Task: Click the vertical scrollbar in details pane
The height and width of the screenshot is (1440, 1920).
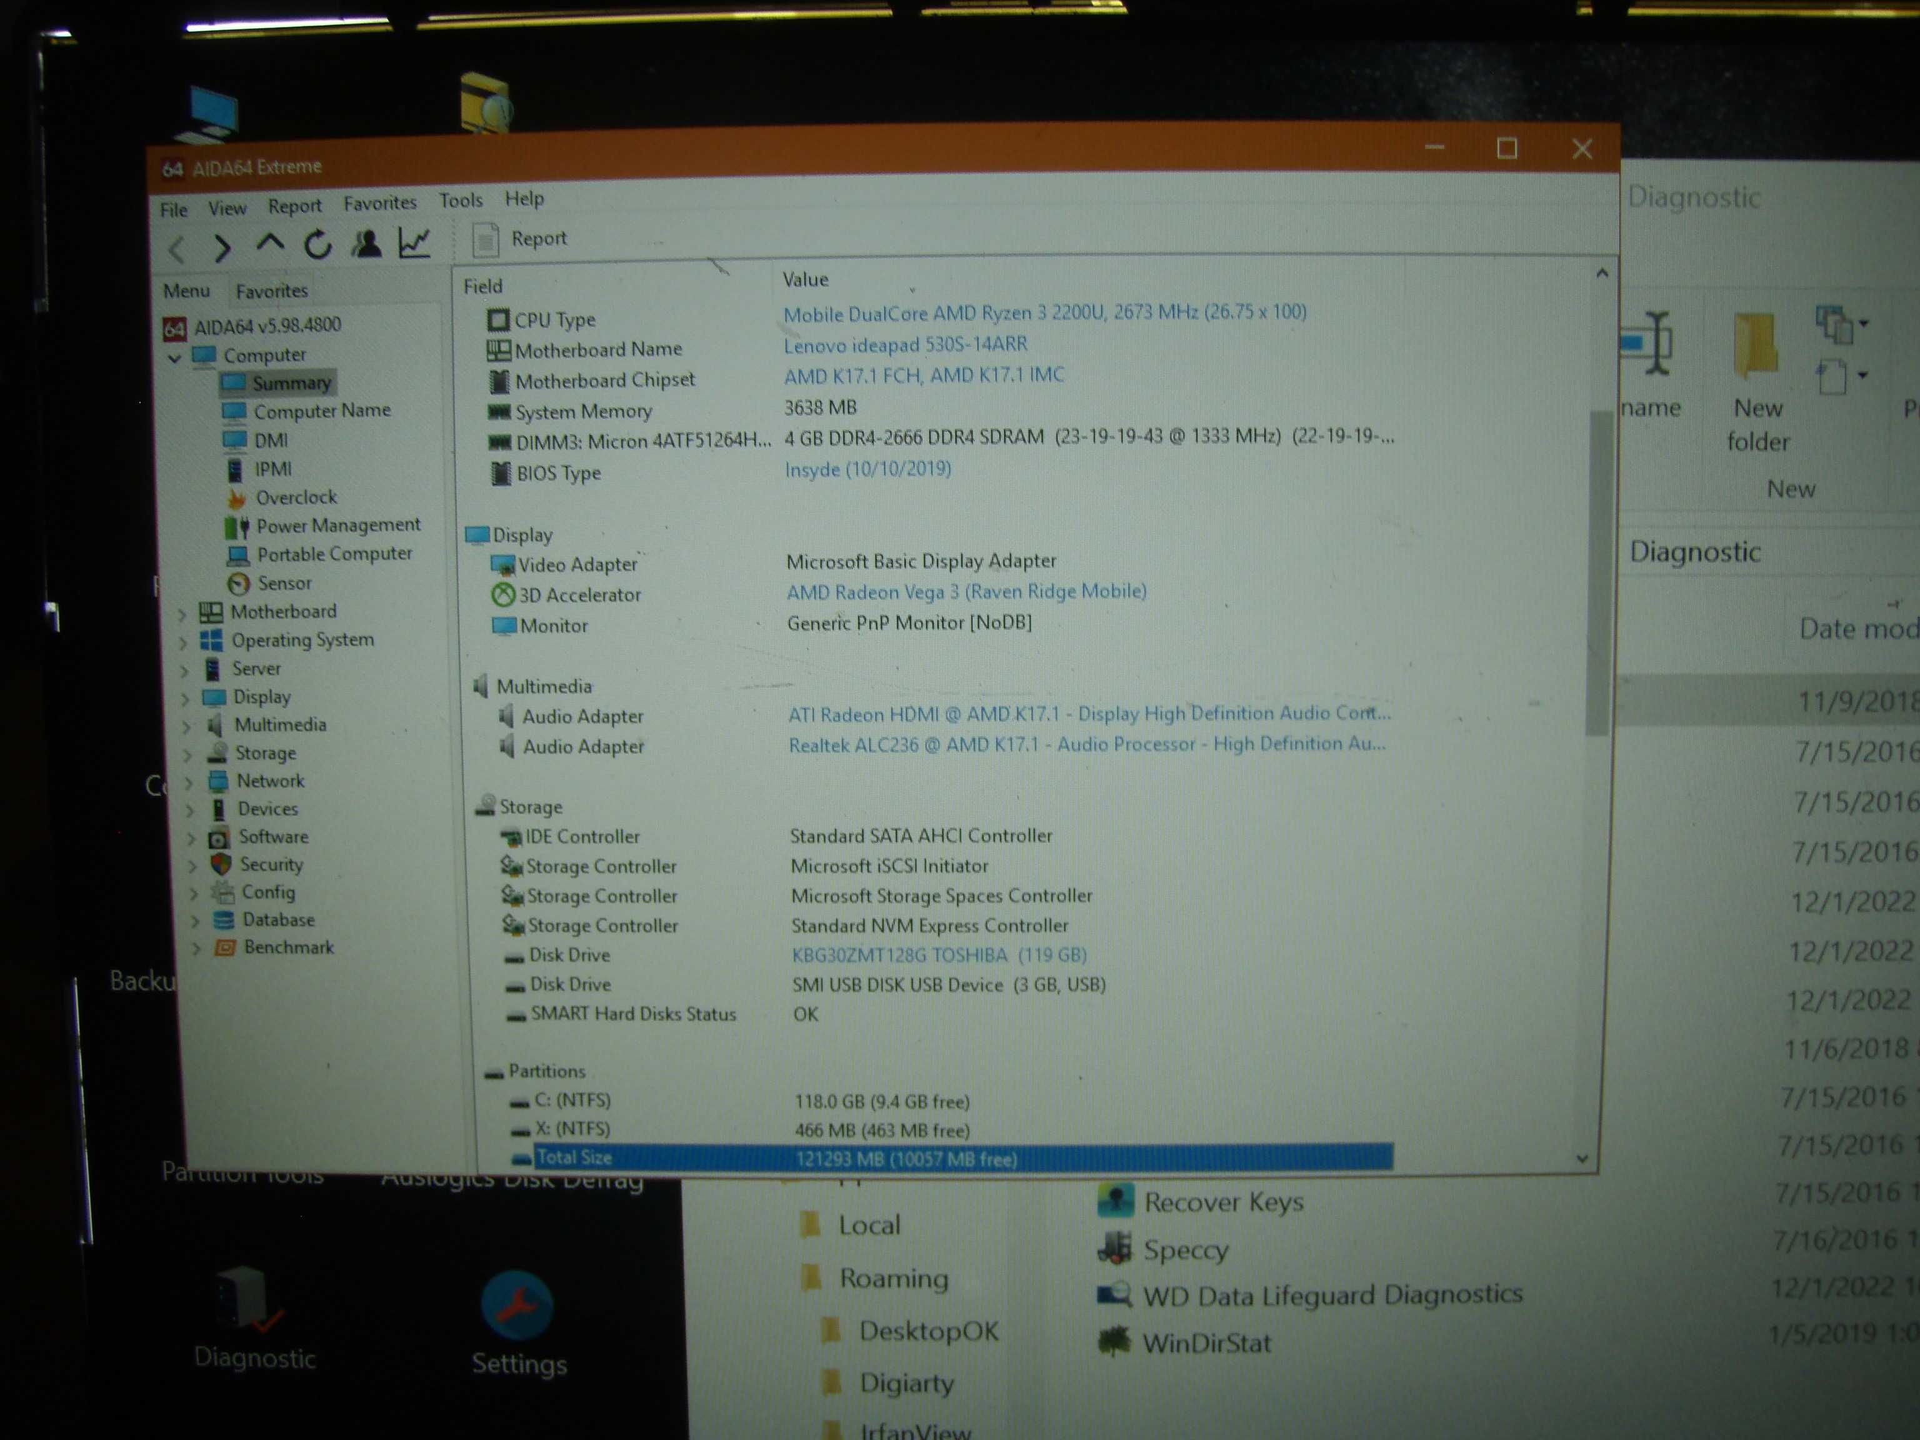Action: pos(1598,573)
